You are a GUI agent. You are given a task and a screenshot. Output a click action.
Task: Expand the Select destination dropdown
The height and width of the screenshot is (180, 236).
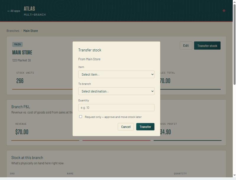click(116, 91)
